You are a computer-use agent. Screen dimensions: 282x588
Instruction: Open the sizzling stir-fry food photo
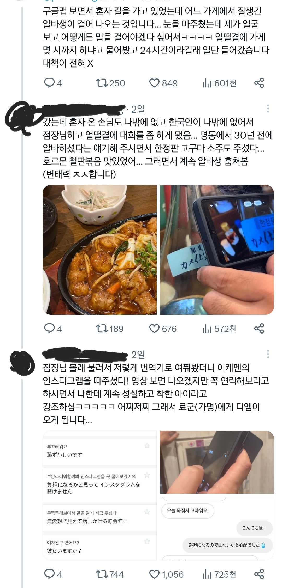click(x=99, y=250)
